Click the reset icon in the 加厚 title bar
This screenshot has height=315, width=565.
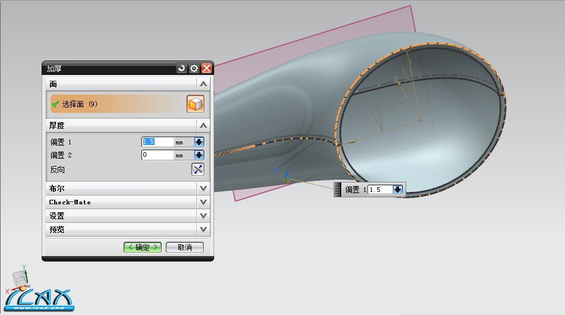181,68
